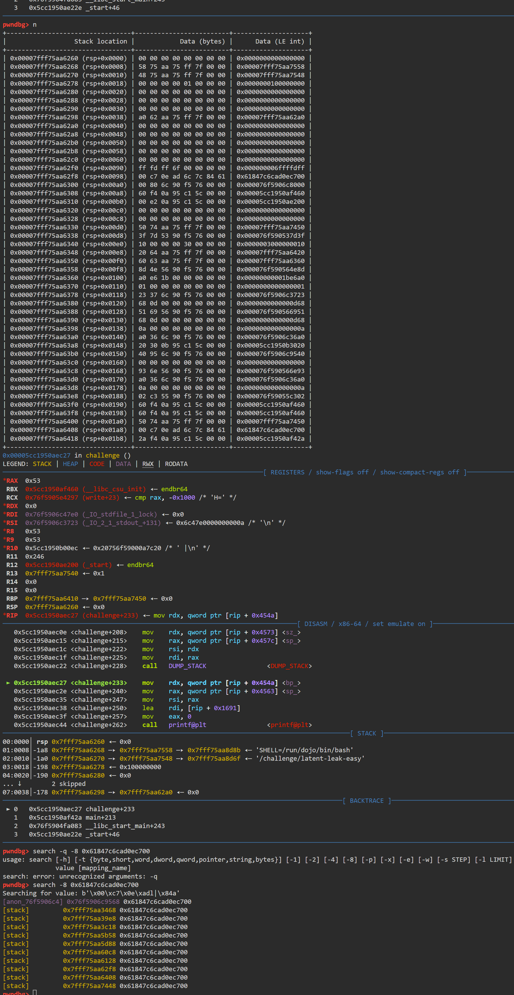The height and width of the screenshot is (995, 514).
Task: Select RBP value 0x7fff75aa6410
Action: pyautogui.click(x=51, y=598)
